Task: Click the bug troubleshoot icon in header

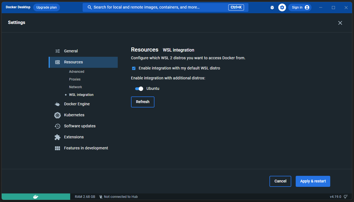Action: click(272, 7)
